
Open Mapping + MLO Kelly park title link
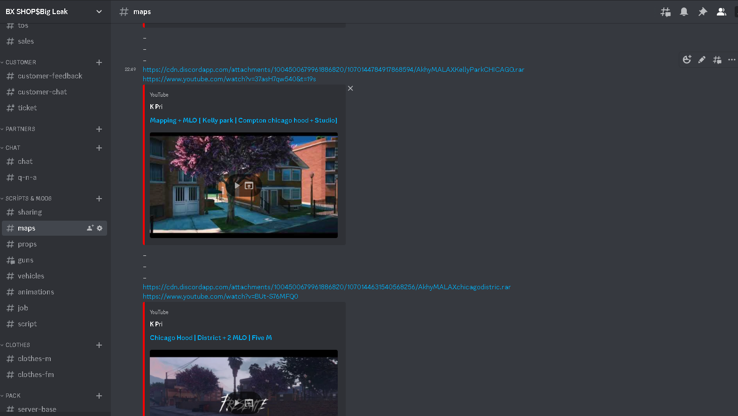tap(243, 120)
